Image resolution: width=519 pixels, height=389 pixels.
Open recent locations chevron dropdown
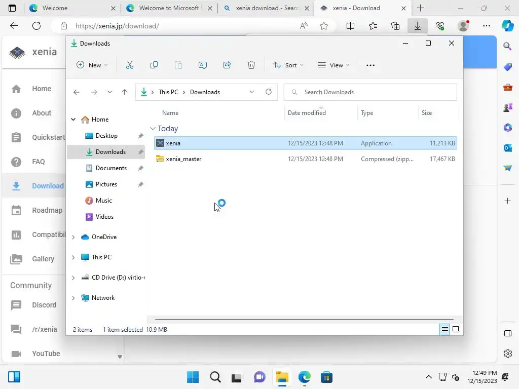pos(109,92)
